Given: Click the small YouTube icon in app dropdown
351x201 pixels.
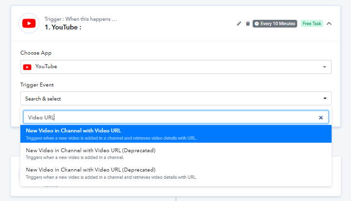Looking at the screenshot, I should (27, 67).
